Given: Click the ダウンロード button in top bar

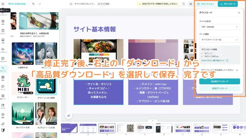Looking at the screenshot, I should pos(228,4).
